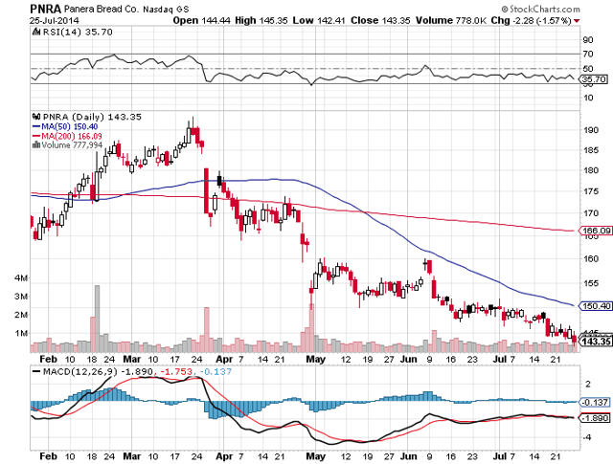Click the 35.70 RSI value tag

[x=595, y=79]
